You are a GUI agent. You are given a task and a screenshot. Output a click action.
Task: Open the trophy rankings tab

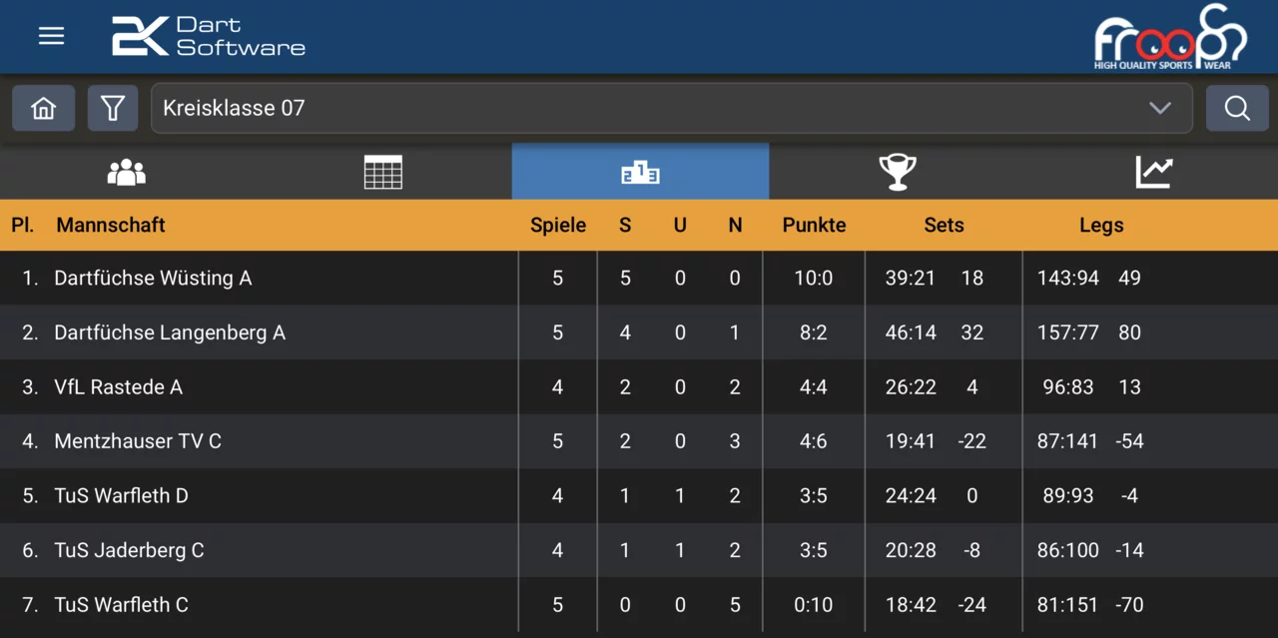pyautogui.click(x=898, y=172)
